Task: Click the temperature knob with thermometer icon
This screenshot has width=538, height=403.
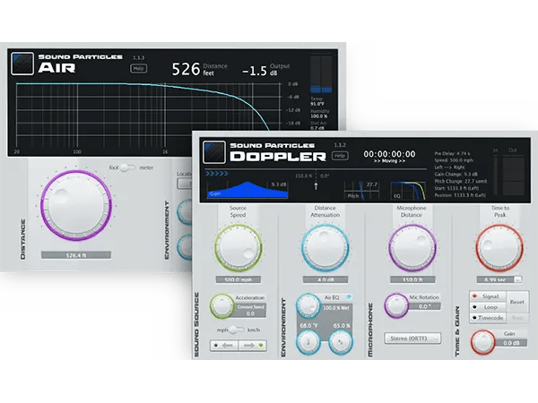Action: tap(308, 342)
